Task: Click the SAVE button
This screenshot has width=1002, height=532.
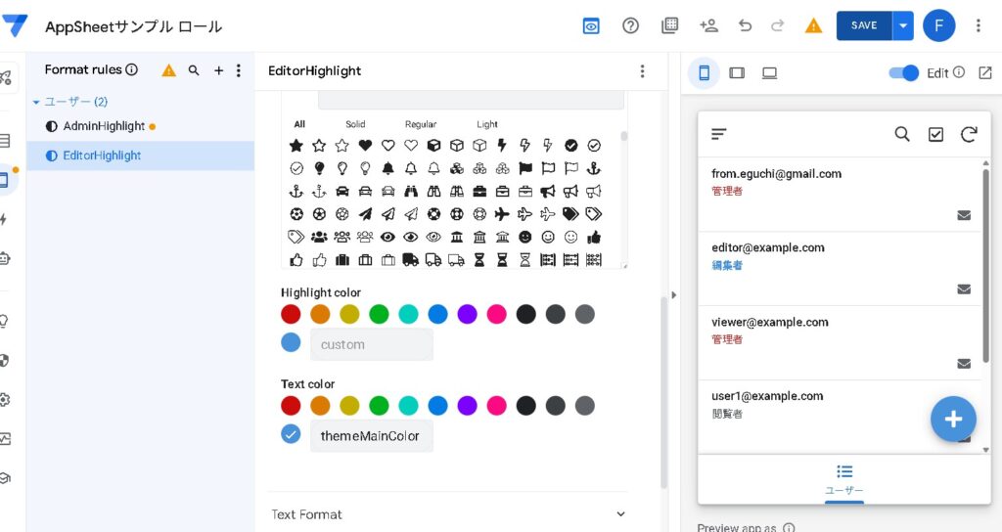Action: [863, 26]
